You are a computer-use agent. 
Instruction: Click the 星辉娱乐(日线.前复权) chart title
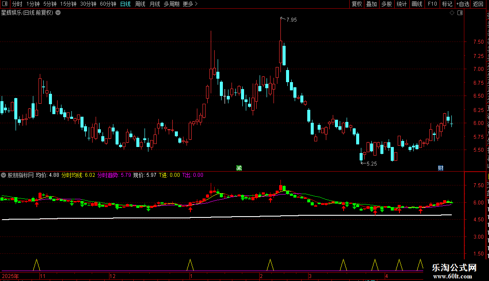click(27, 13)
